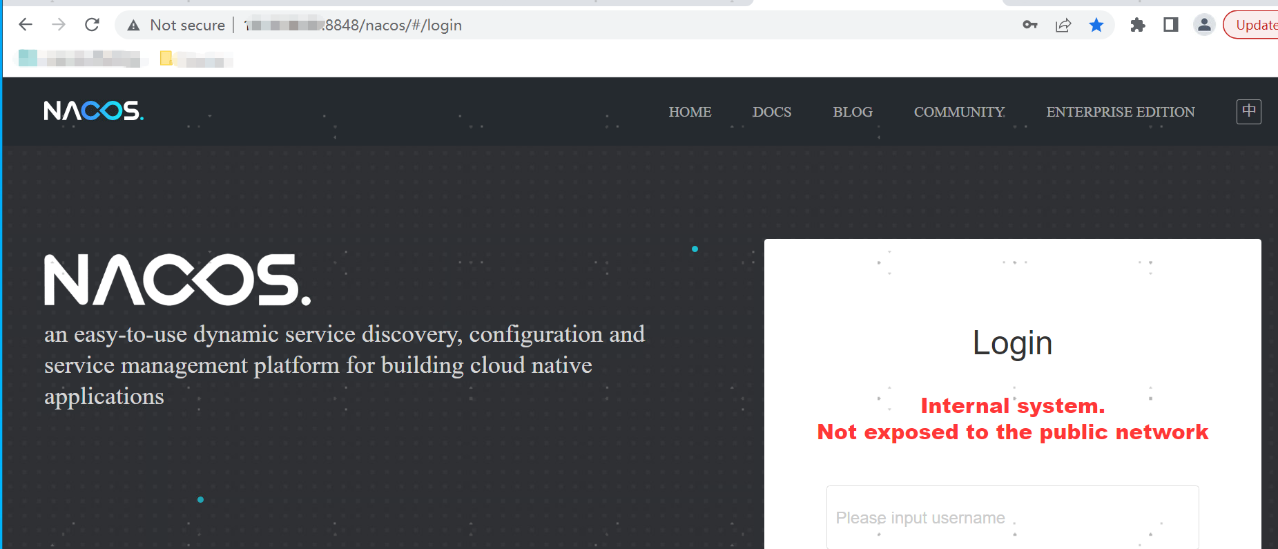Click the first blurred bookmark item
This screenshot has height=549, width=1278.
coord(81,59)
